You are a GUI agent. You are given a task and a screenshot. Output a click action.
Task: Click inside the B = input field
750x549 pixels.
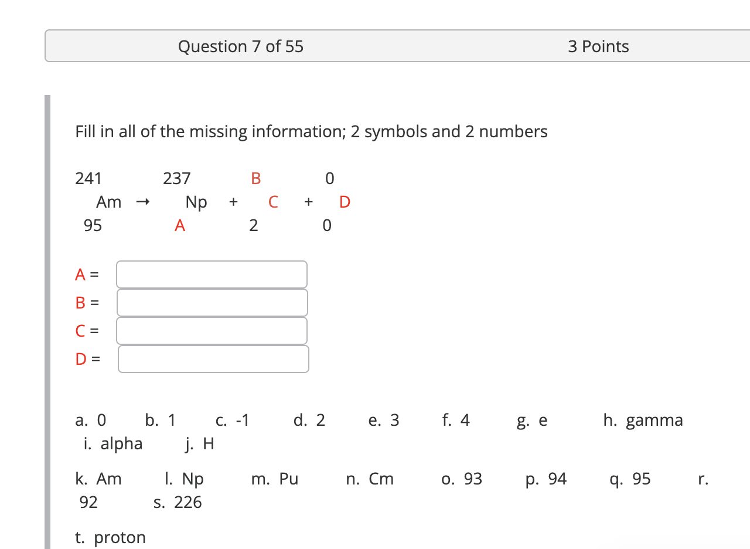coord(212,302)
